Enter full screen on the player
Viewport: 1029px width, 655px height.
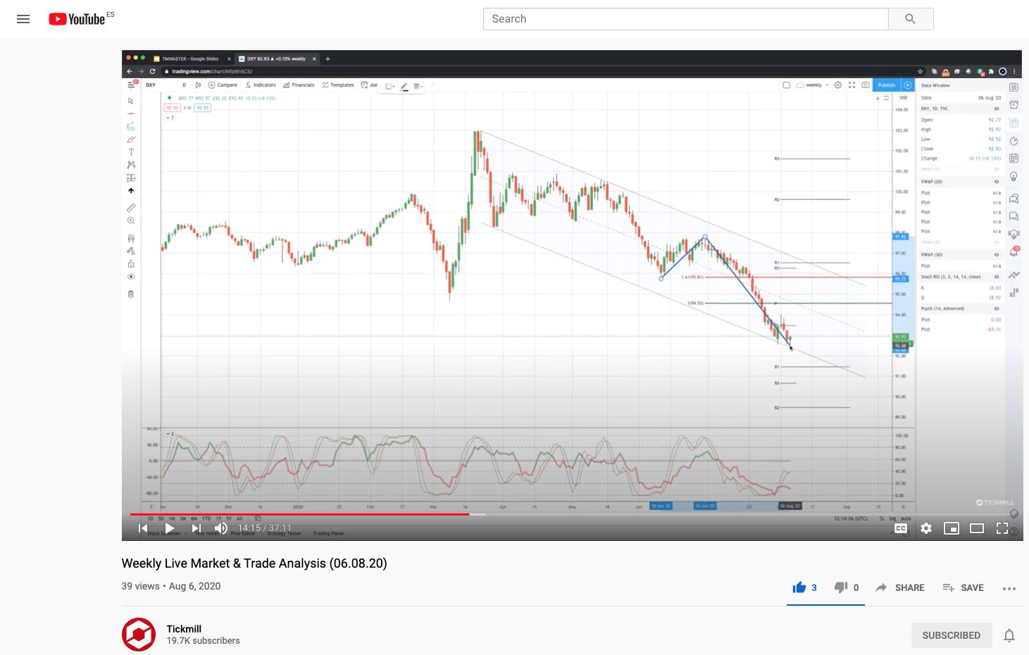(1002, 528)
